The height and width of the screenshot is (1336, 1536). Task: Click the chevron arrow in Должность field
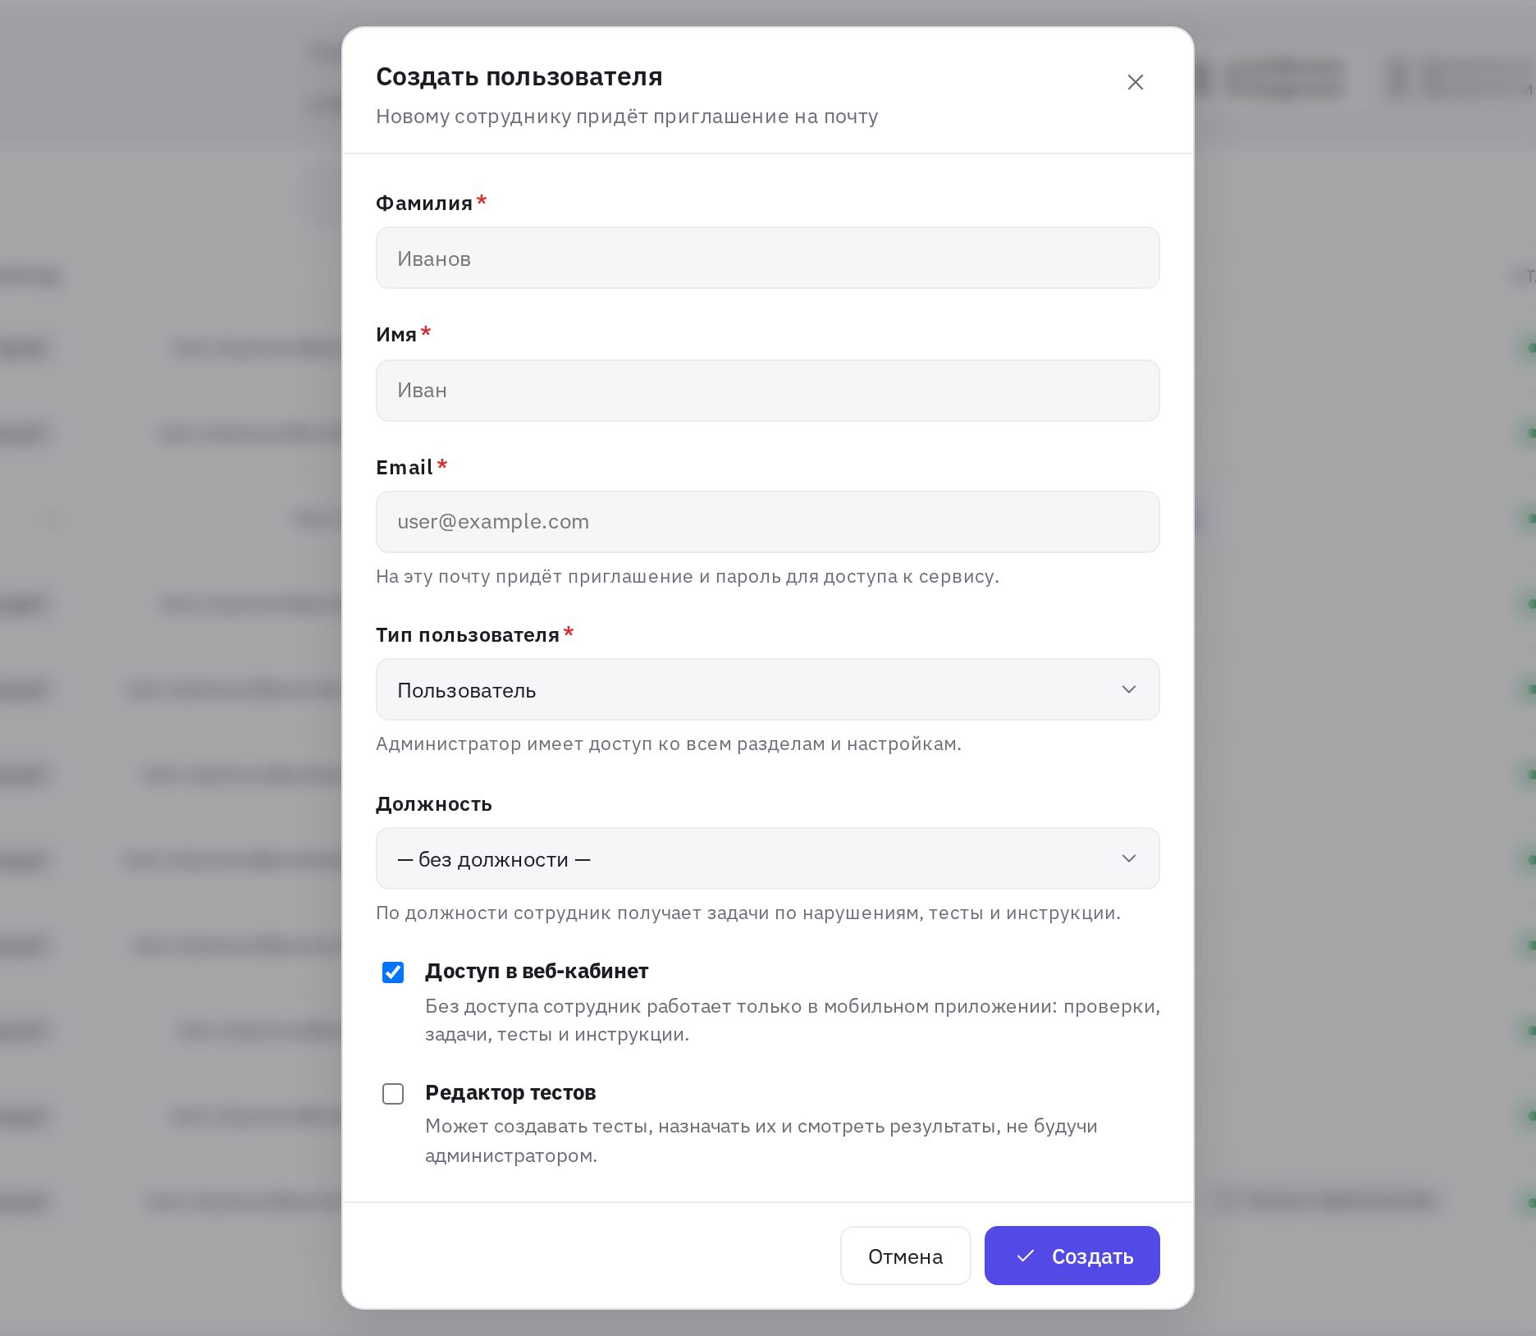(x=1128, y=858)
